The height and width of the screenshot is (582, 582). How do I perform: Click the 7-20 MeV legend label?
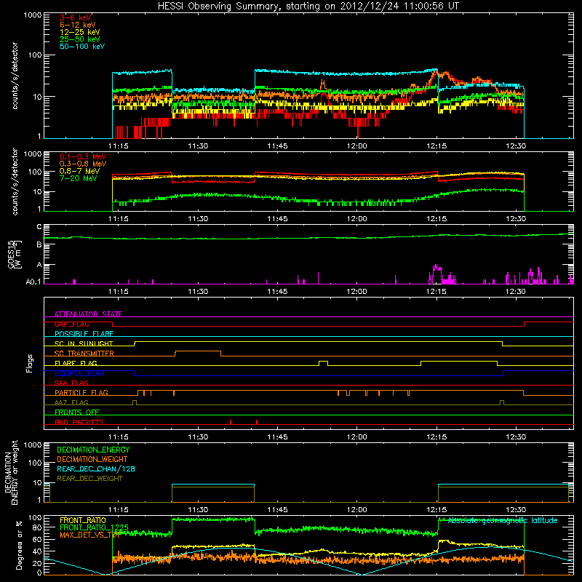[79, 178]
